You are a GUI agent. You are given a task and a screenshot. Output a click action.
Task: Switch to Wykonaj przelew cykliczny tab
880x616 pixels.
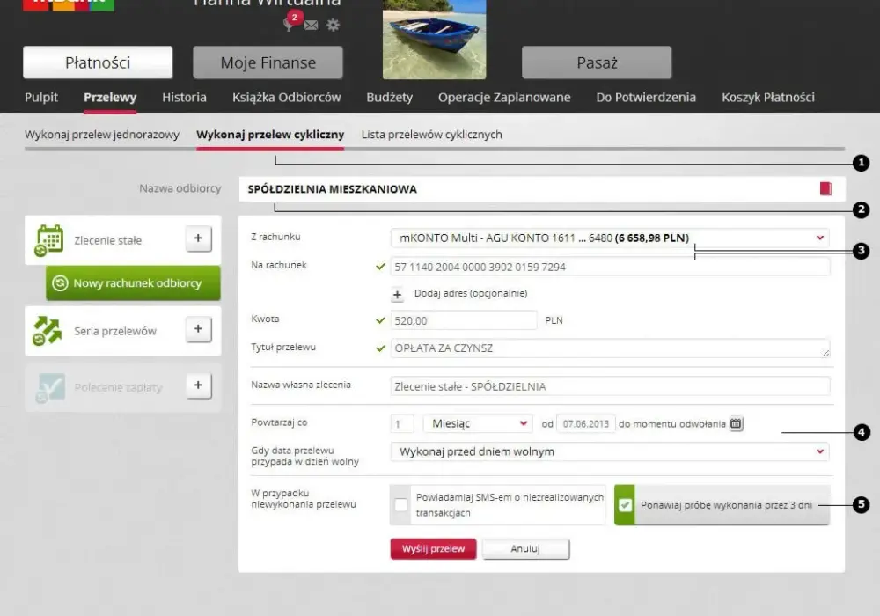click(x=270, y=135)
